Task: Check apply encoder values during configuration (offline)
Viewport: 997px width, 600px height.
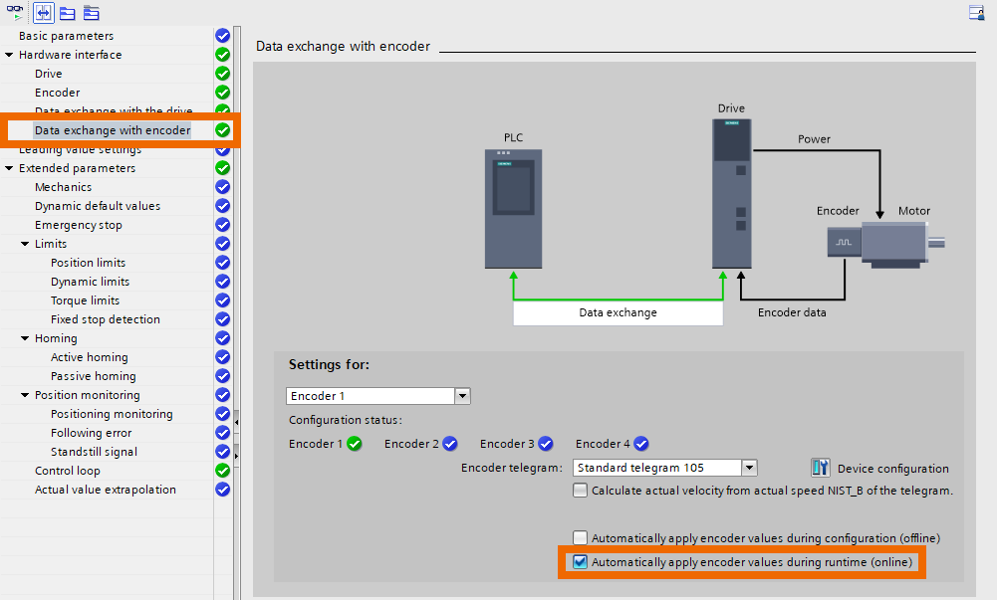Action: tap(580, 537)
